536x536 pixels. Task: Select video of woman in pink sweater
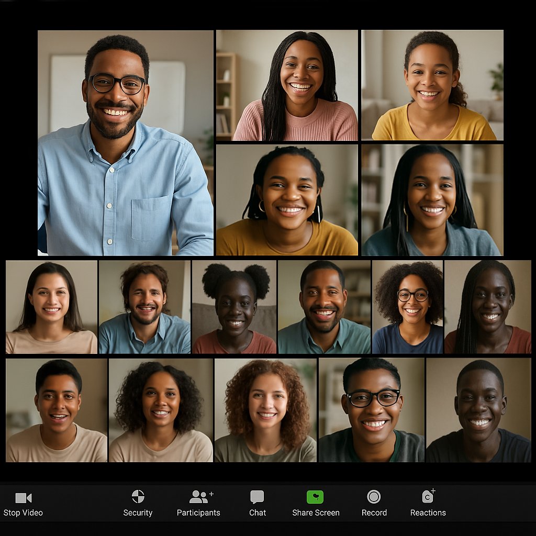click(x=287, y=85)
